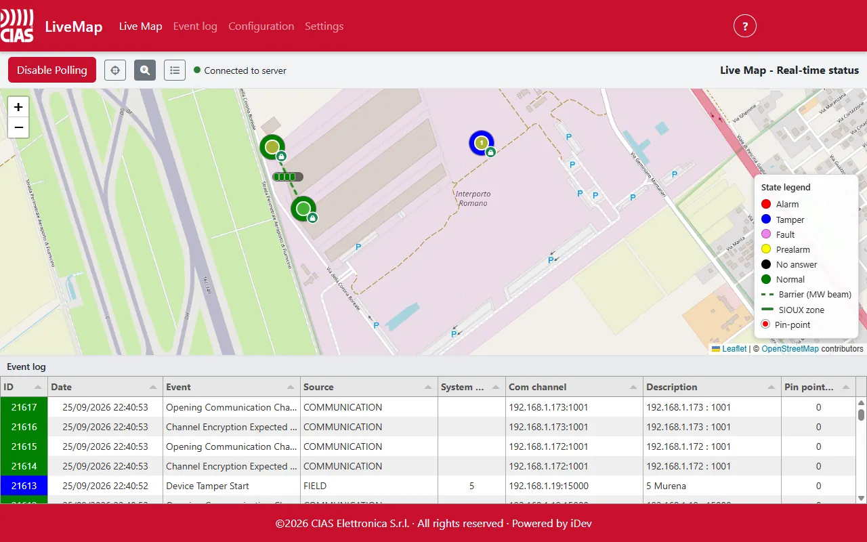Click the red Alarm legend swatch
867x542 pixels.
click(766, 204)
